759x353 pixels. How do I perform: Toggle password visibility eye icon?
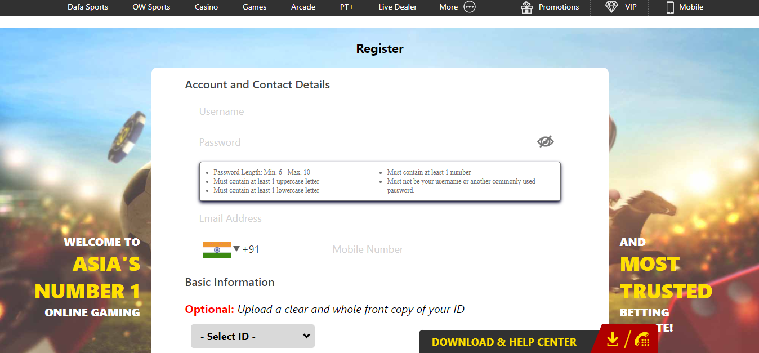point(545,142)
